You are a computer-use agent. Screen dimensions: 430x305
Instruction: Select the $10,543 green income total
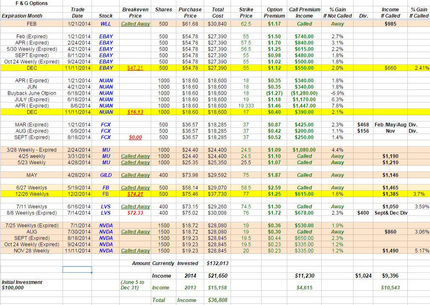[x=390, y=288]
